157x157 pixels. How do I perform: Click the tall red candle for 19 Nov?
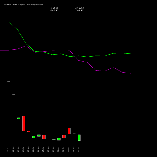[x=24, y=124]
